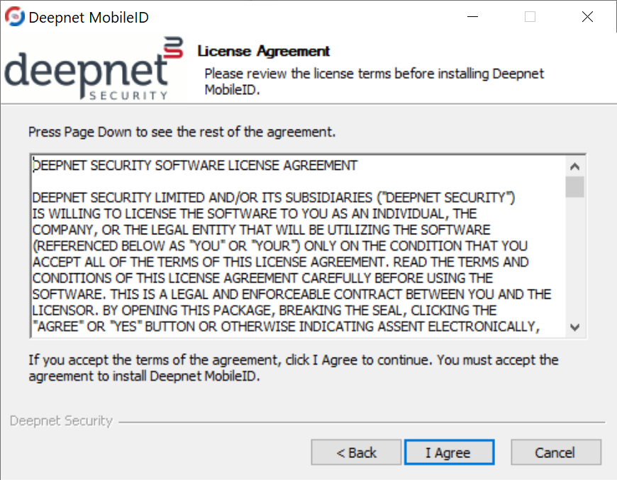Click the license scrollbar up arrow

point(575,166)
